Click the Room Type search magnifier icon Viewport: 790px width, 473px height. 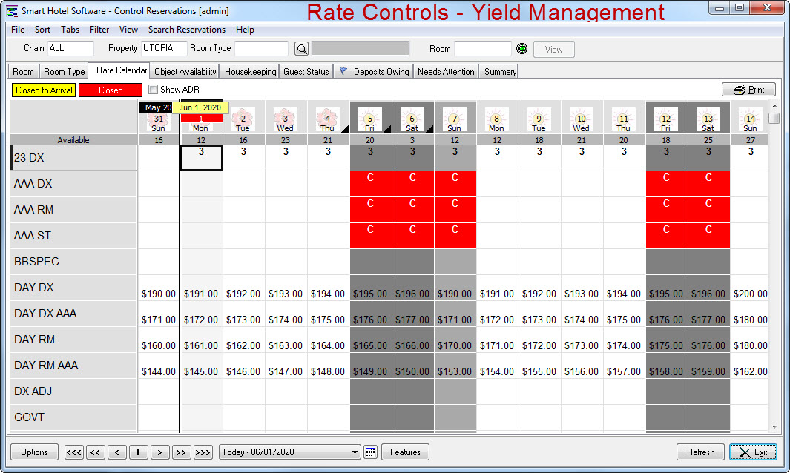click(301, 49)
